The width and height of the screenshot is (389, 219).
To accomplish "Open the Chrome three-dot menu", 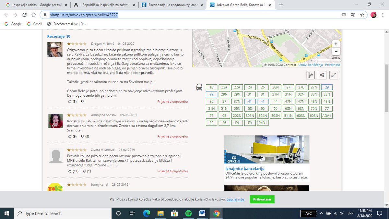I will pos(383,15).
